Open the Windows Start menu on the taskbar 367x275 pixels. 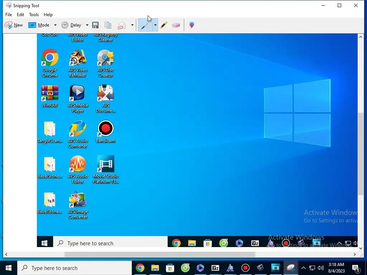pyautogui.click(x=9, y=268)
